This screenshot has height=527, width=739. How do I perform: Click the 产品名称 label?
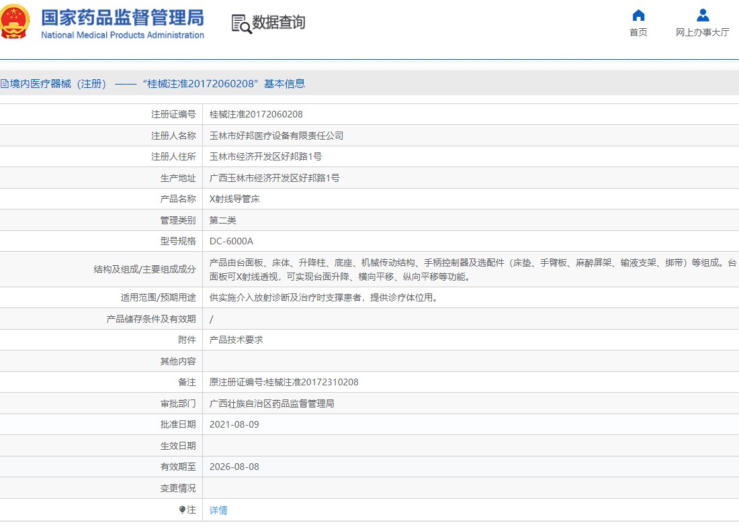tap(177, 199)
